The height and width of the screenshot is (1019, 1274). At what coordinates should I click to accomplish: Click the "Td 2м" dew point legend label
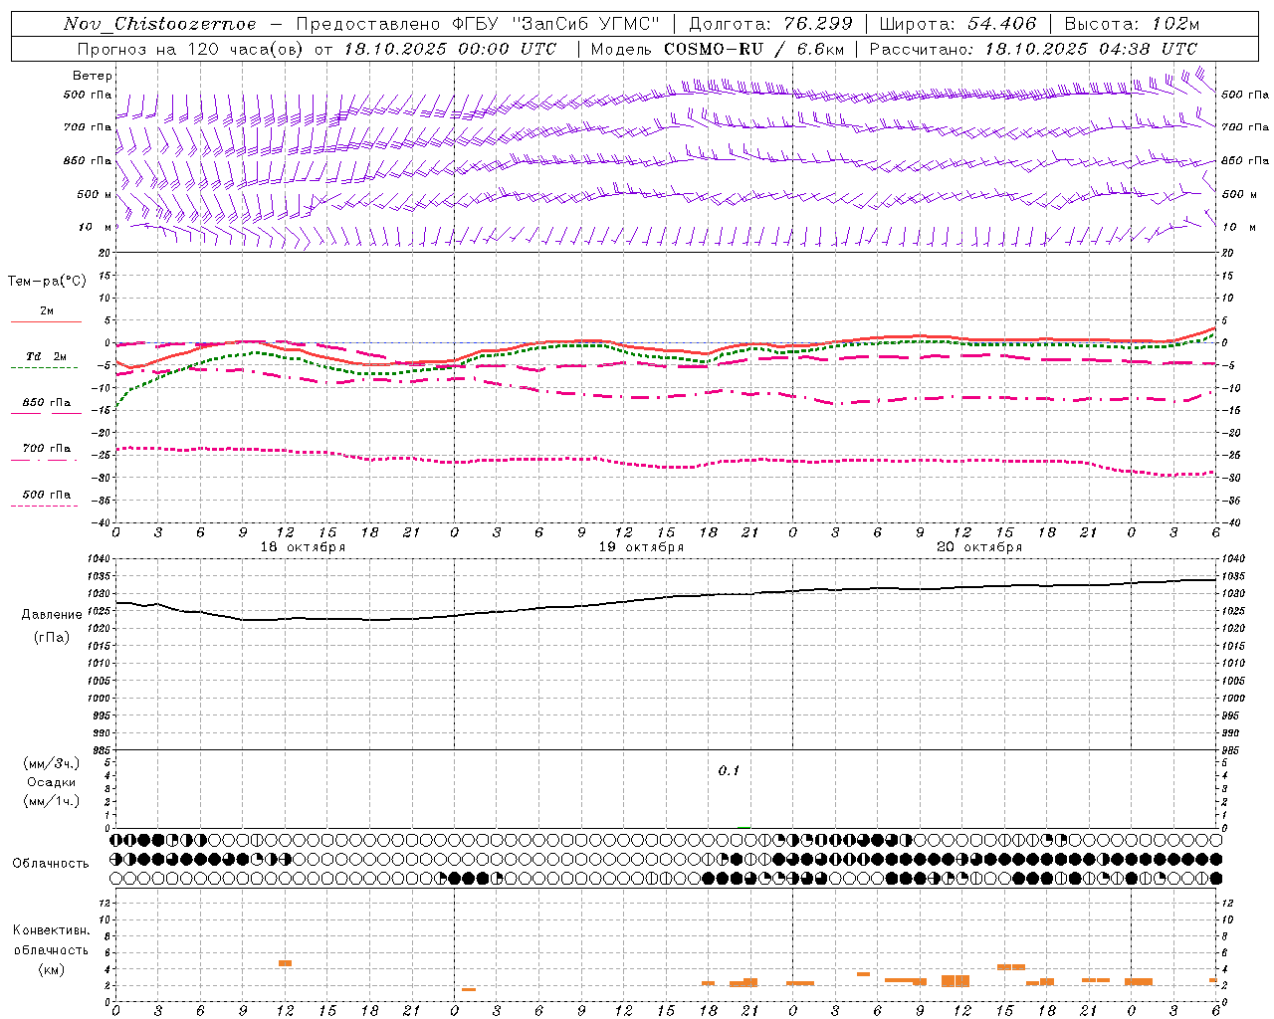(47, 356)
